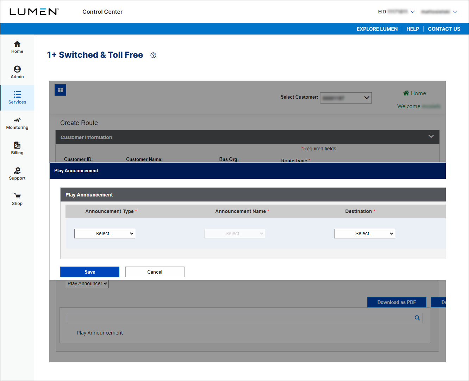Viewport: 469px width, 381px height.
Task: Click the blue grid menu icon
Action: [61, 90]
